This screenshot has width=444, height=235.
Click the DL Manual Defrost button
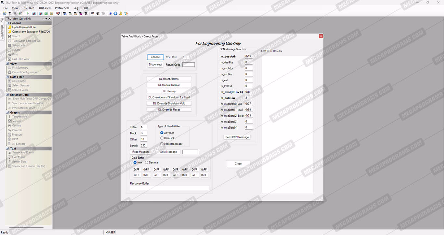(169, 85)
